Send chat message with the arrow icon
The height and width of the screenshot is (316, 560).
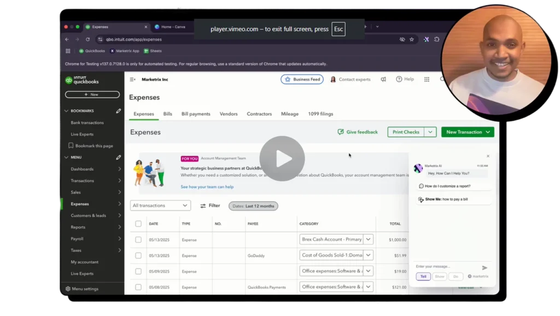(485, 268)
